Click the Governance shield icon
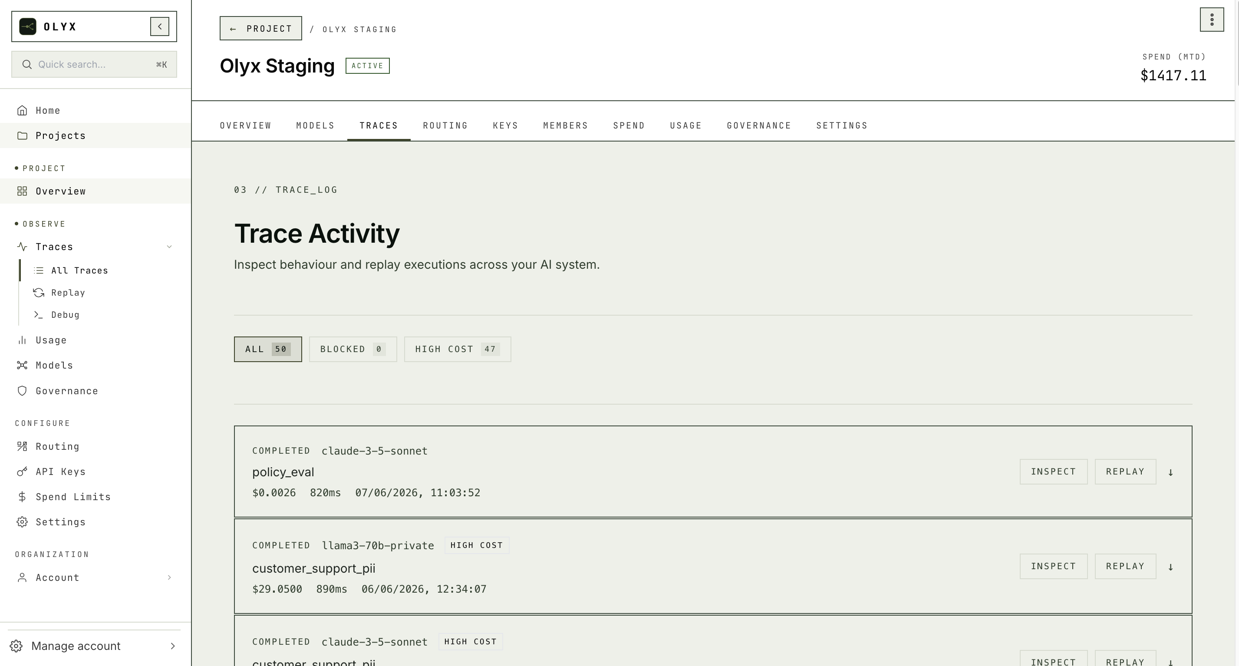 point(22,391)
